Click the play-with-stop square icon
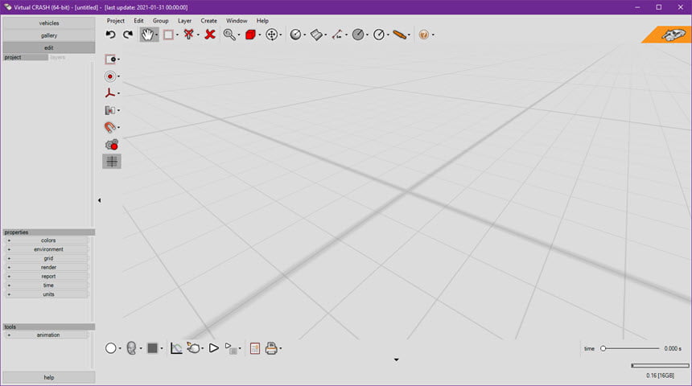The image size is (692, 386). click(231, 348)
